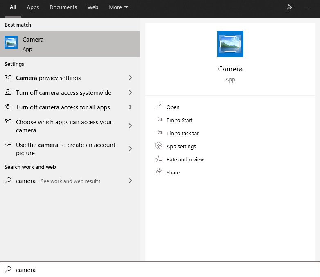Switch to the Web tab
This screenshot has height=277, width=320.
click(x=93, y=7)
